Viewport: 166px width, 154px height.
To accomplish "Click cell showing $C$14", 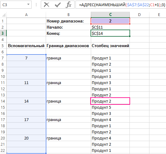I will [110, 33].
